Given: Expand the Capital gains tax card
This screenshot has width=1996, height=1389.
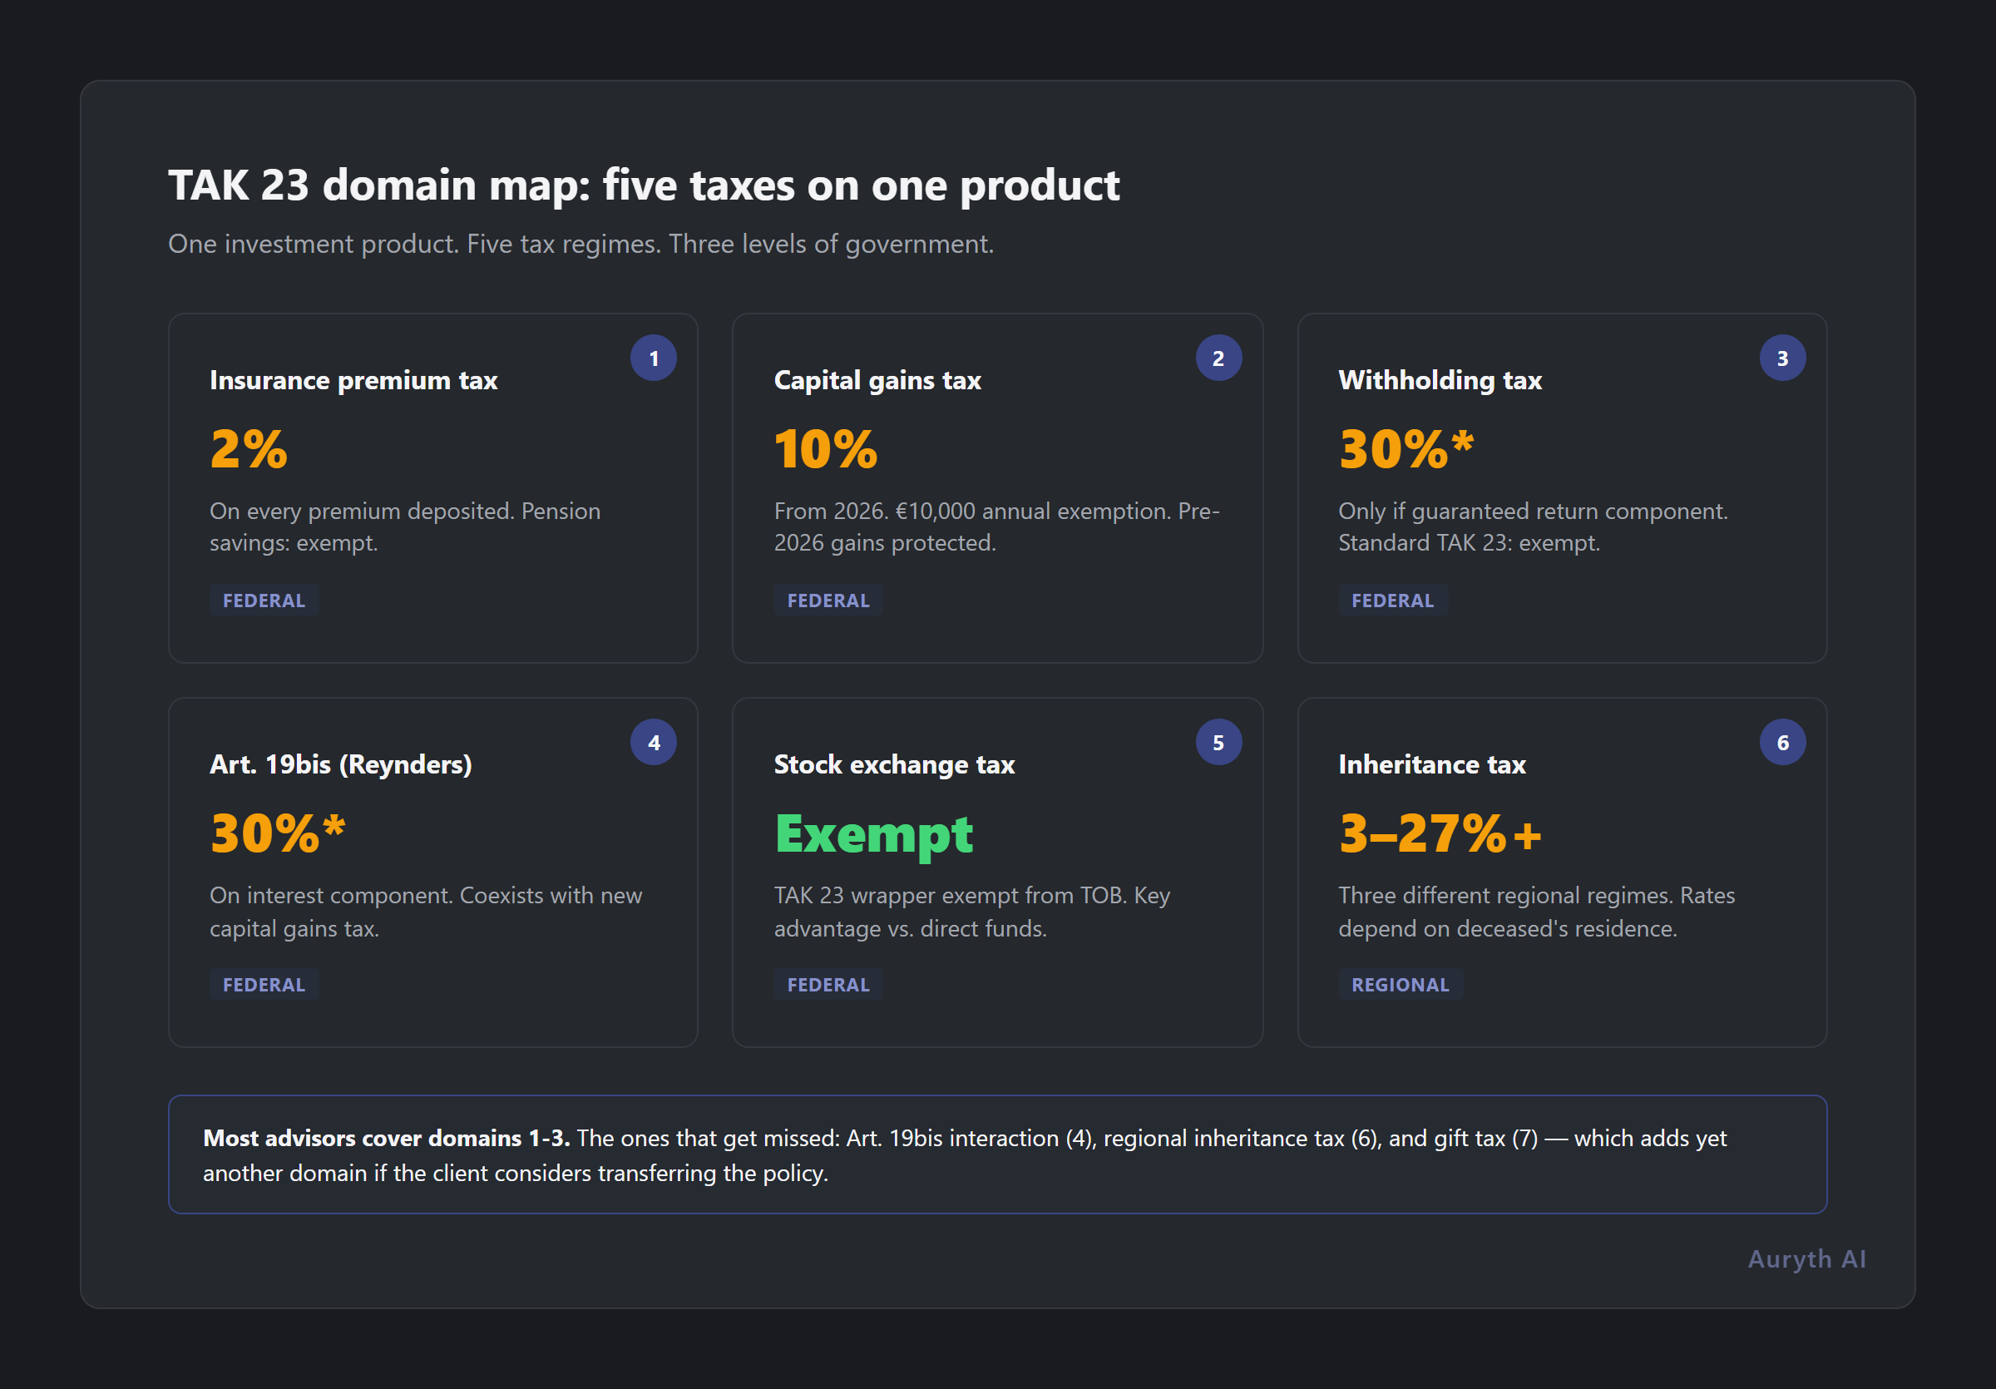Looking at the screenshot, I should [998, 487].
